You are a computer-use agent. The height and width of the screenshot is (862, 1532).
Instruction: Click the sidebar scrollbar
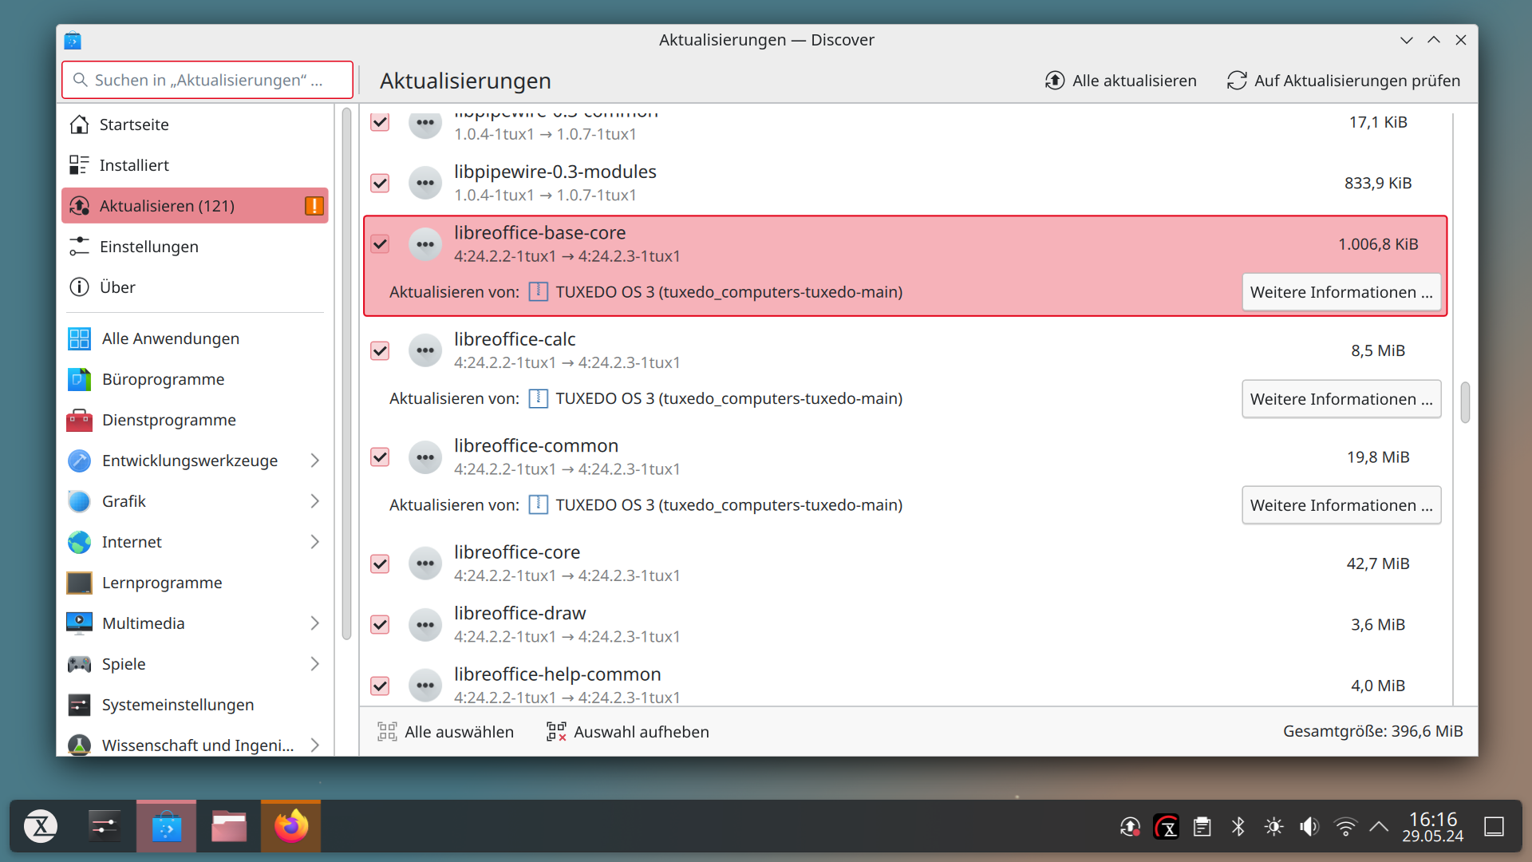click(346, 375)
